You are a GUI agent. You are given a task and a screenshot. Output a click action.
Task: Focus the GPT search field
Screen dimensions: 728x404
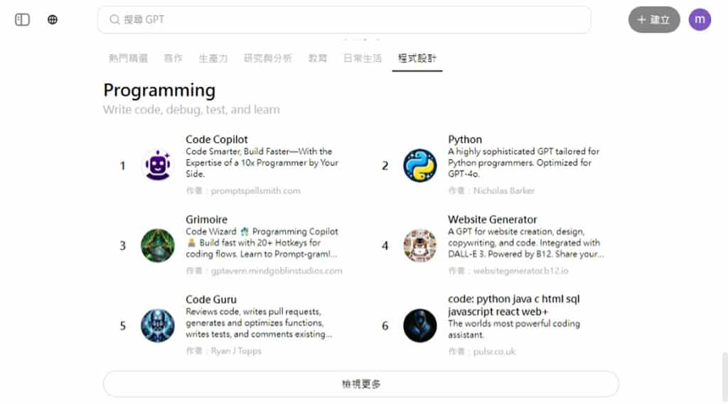[344, 19]
